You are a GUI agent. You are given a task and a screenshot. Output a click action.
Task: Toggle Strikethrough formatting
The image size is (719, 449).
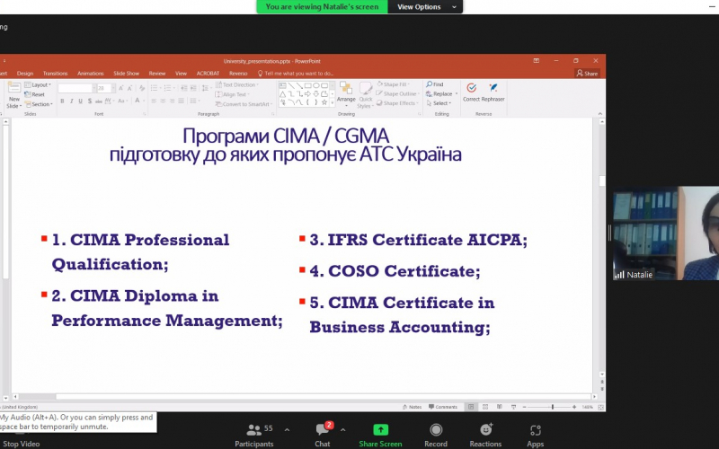pos(98,101)
